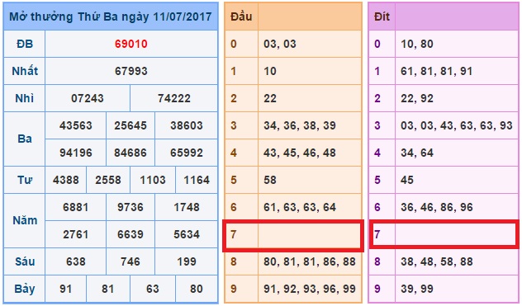The height and width of the screenshot is (306, 522).
Task: Select third prize number 43563
Action: pyautogui.click(x=75, y=125)
